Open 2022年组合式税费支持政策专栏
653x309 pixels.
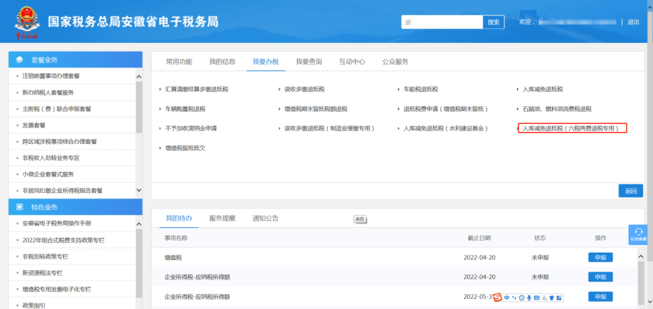pyautogui.click(x=63, y=240)
